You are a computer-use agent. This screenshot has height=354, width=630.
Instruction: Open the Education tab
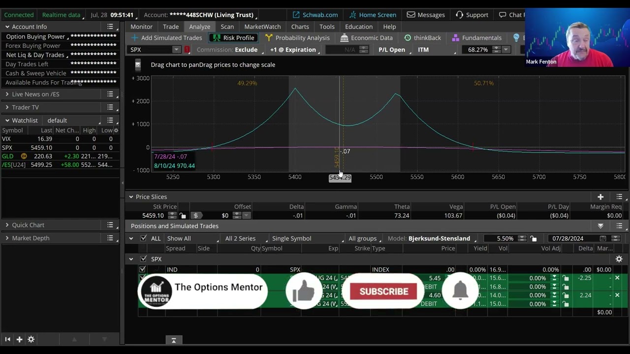(359, 27)
